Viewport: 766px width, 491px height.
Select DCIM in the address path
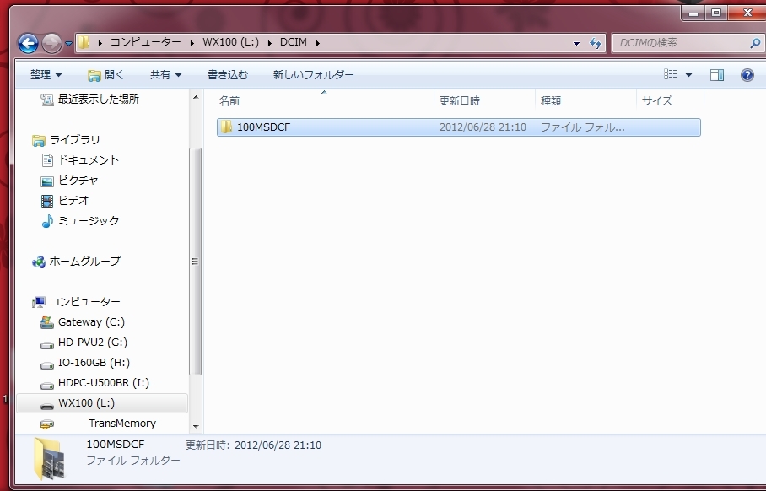pyautogui.click(x=293, y=42)
